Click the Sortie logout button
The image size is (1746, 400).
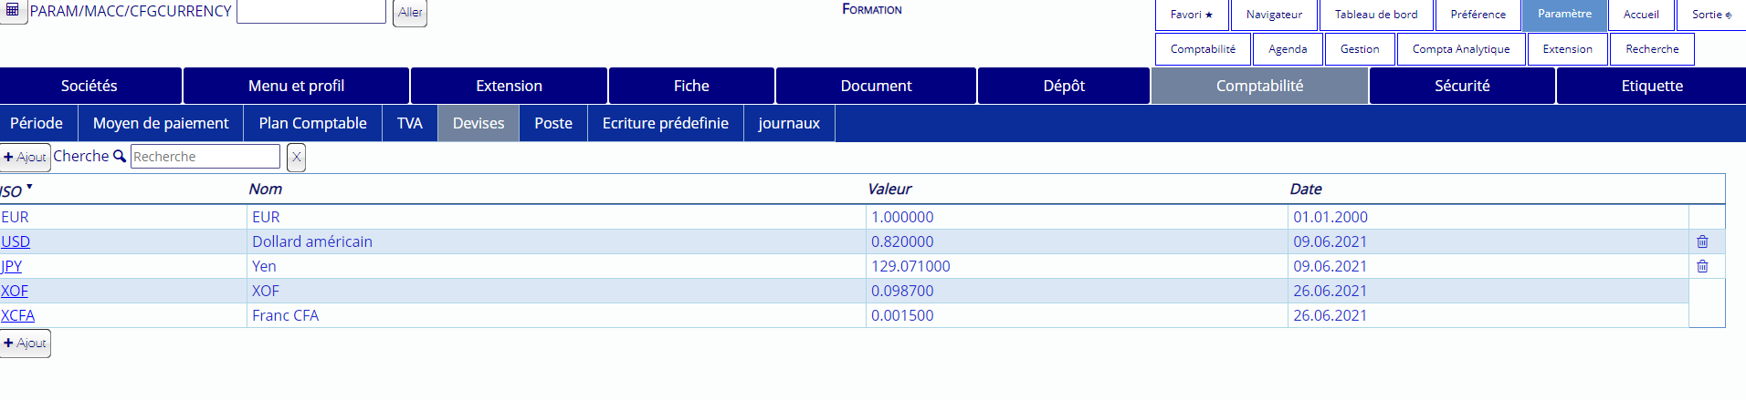[1710, 15]
